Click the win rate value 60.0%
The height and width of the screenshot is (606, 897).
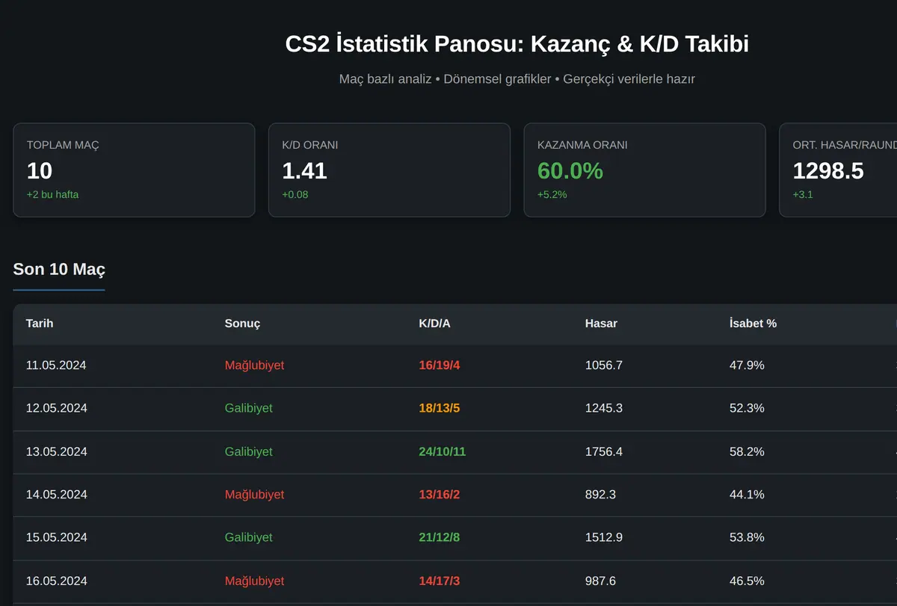tap(570, 171)
